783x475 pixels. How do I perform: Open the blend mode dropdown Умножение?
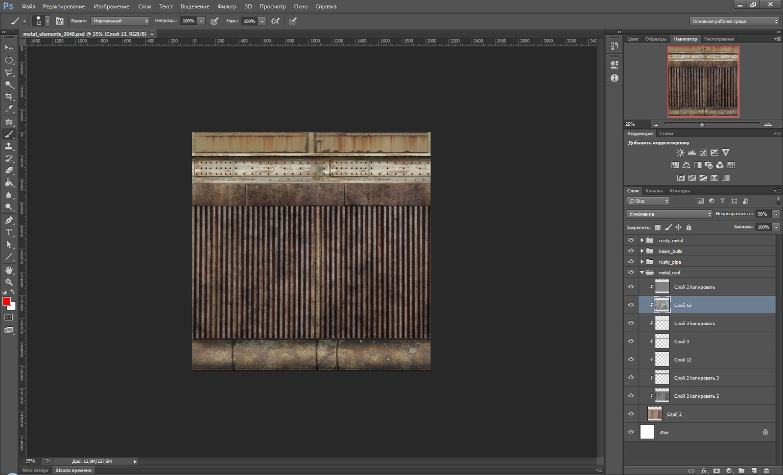point(669,214)
